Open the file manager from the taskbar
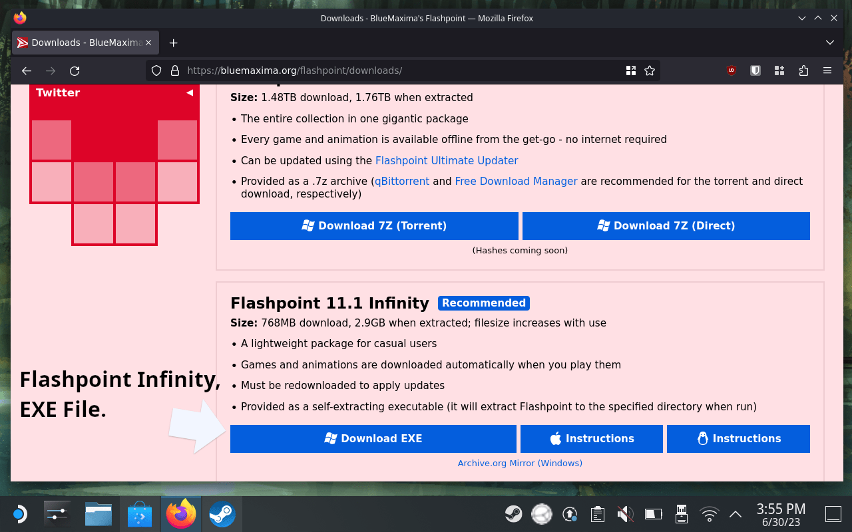852x532 pixels. click(99, 513)
